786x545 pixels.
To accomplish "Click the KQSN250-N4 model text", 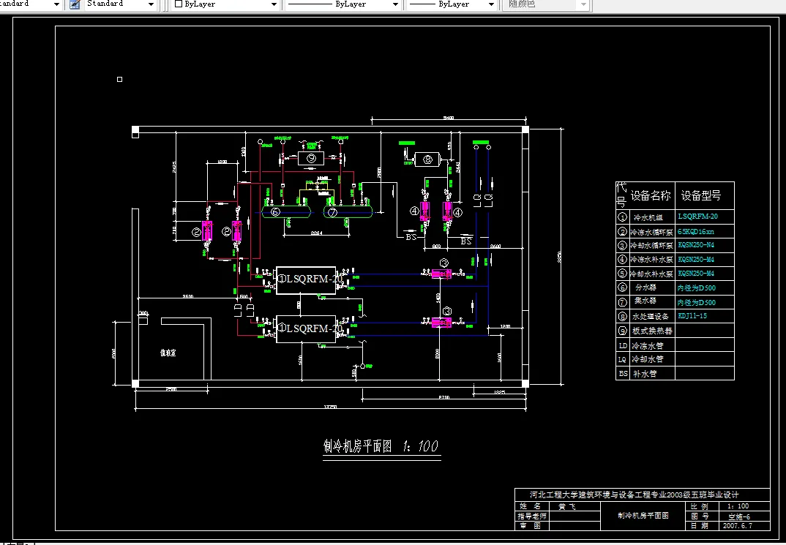I will (x=696, y=245).
